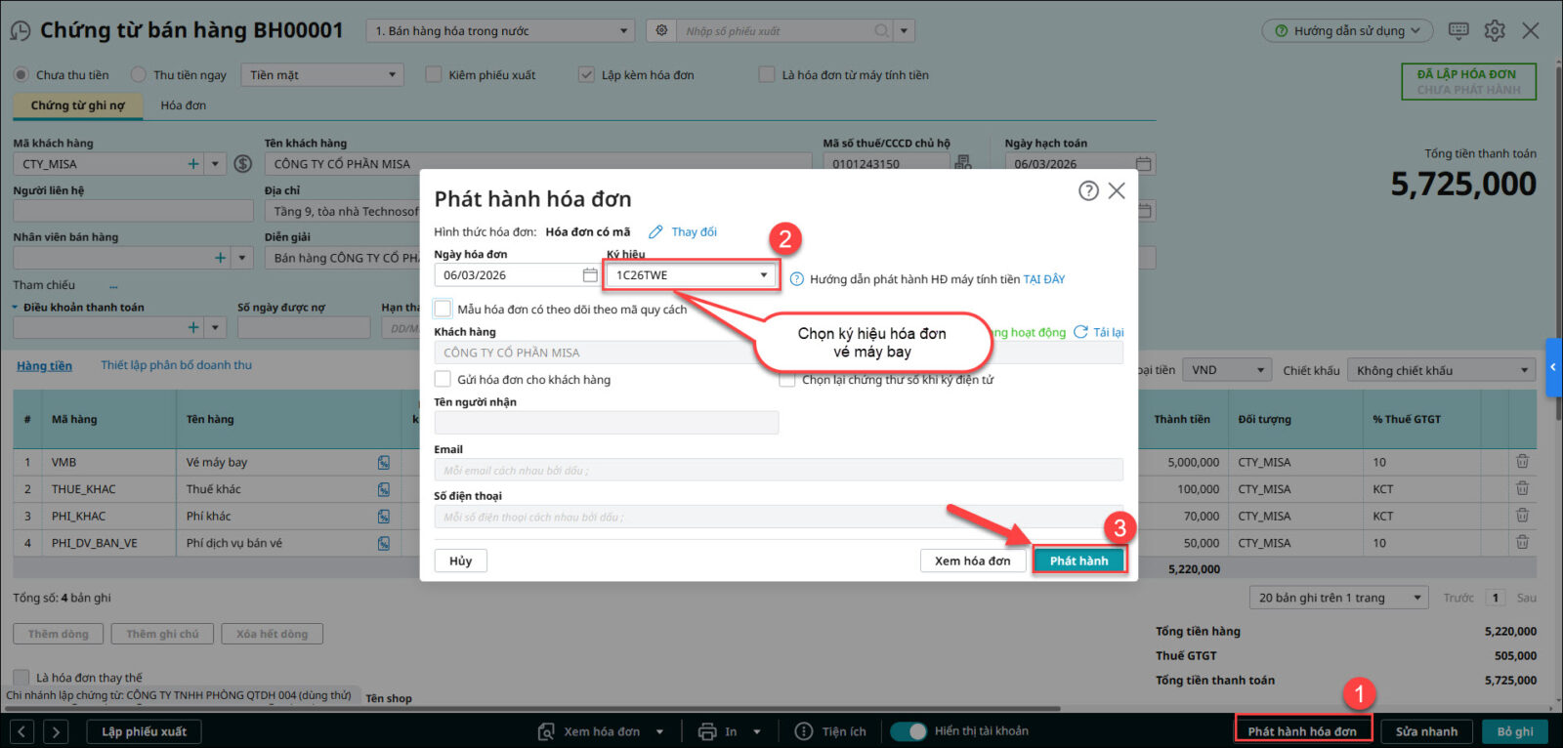The width and height of the screenshot is (1563, 748).
Task: Click the Thay đổi link
Action: [694, 232]
